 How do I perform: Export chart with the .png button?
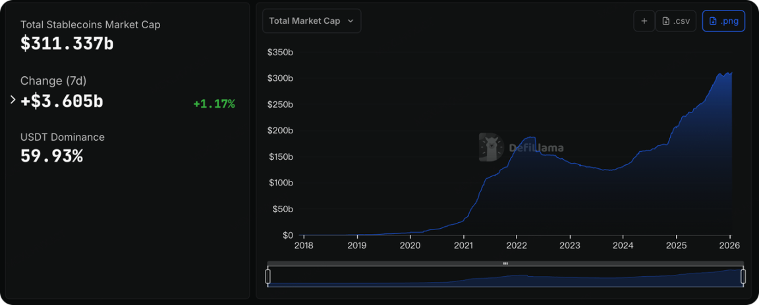tap(723, 21)
